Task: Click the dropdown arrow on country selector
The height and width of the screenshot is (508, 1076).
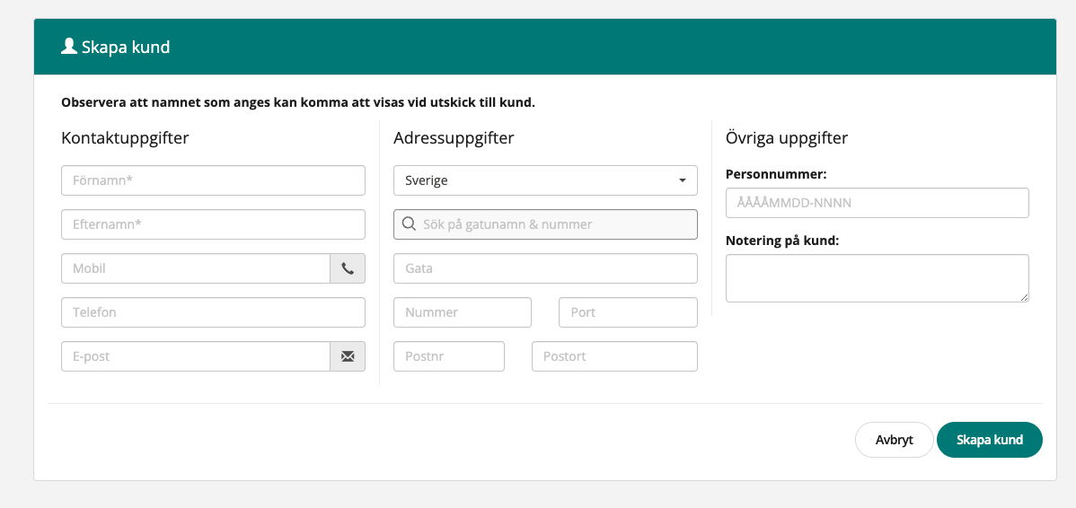Action: point(683,180)
